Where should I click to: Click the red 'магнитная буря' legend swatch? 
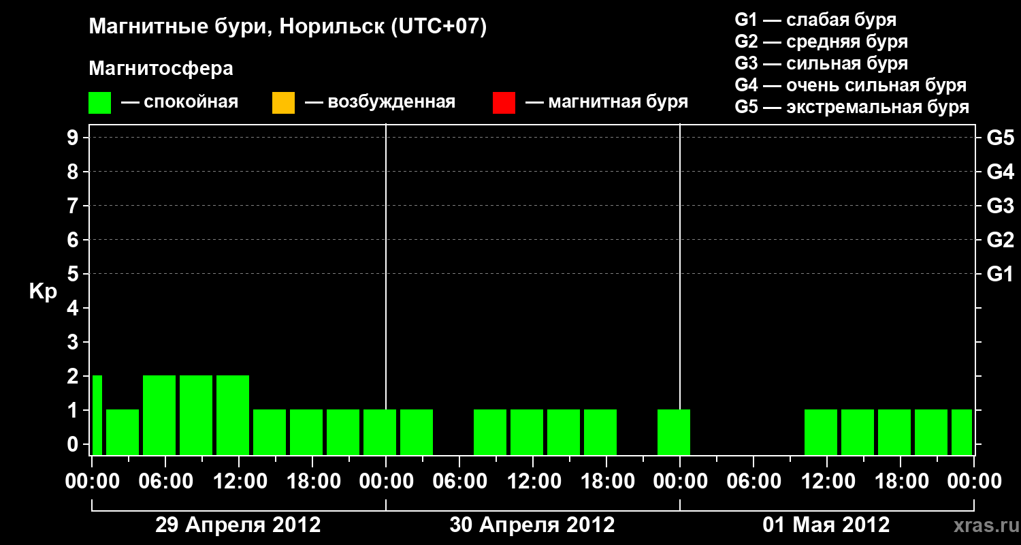click(x=504, y=103)
